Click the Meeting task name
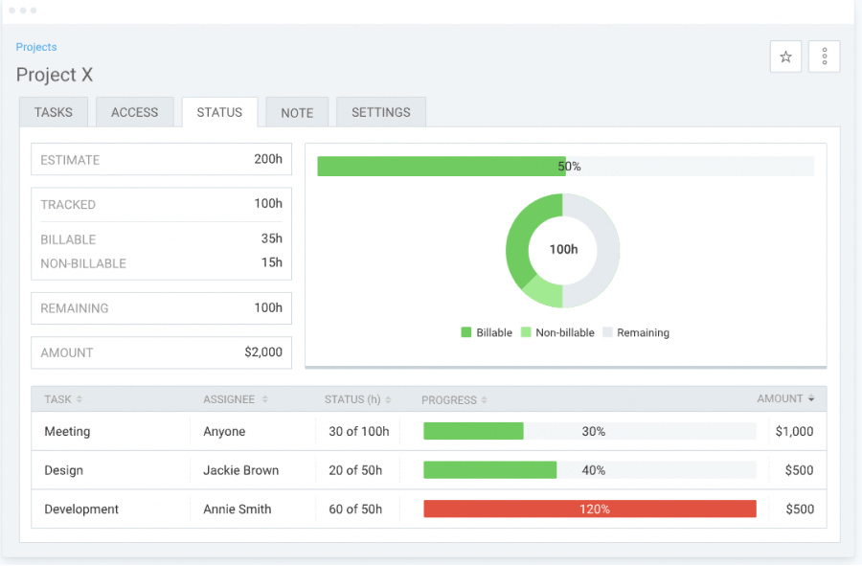The image size is (862, 566). coord(67,431)
